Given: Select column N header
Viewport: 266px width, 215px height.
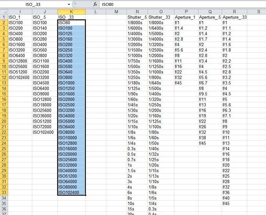Looking at the screenshot, I should point(137,12).
